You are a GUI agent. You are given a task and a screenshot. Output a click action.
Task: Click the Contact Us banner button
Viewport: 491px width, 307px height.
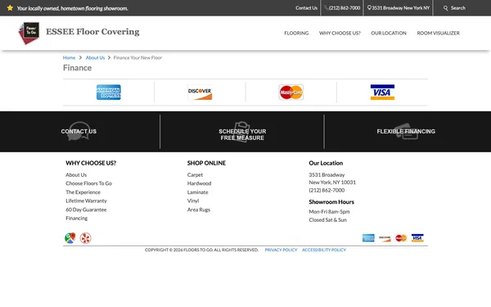(79, 131)
